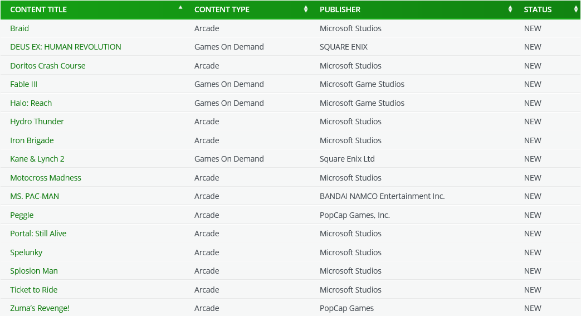Open the Braid game link
The height and width of the screenshot is (316, 581).
click(19, 28)
